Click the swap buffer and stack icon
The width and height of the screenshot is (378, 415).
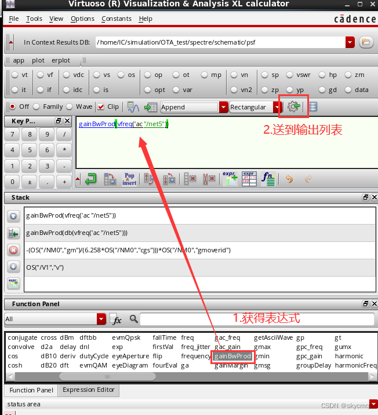pos(110,179)
